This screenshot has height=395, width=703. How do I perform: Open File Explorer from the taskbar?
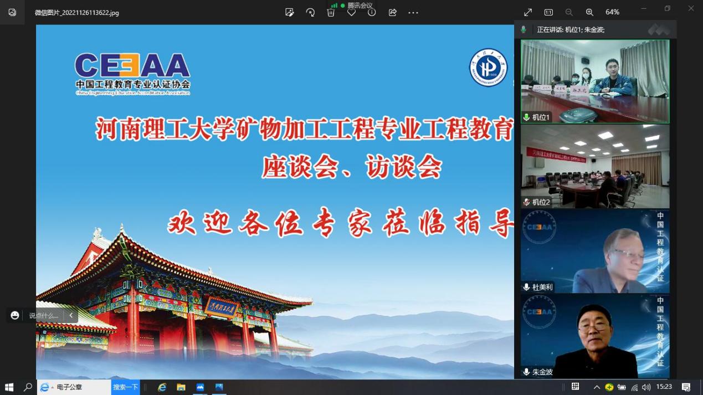tap(181, 387)
